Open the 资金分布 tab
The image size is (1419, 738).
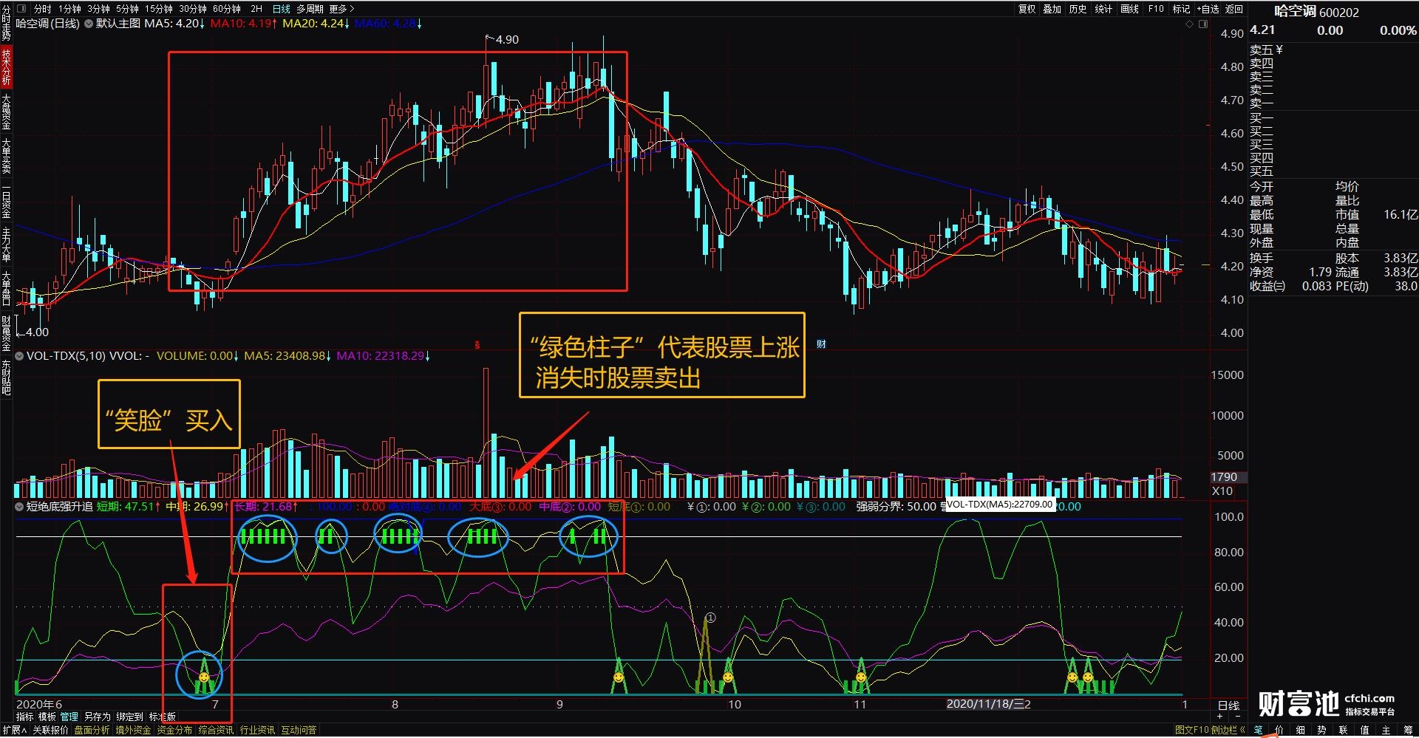(x=174, y=730)
